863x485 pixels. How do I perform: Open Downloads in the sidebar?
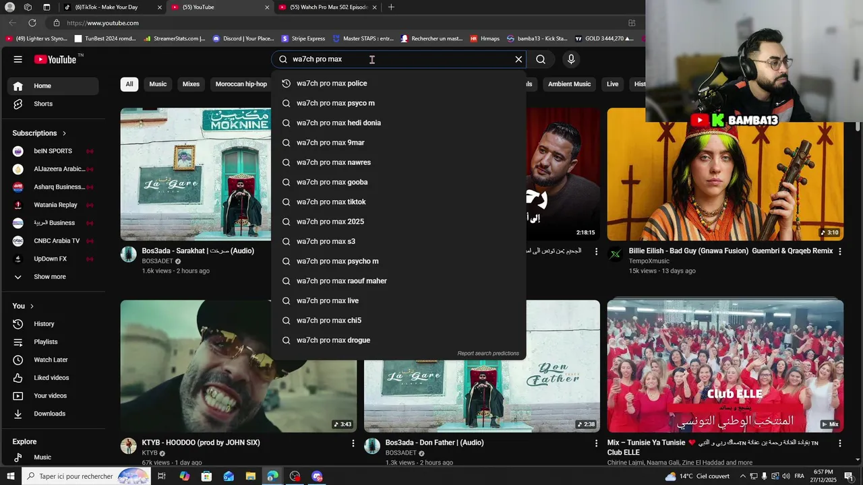53,414
